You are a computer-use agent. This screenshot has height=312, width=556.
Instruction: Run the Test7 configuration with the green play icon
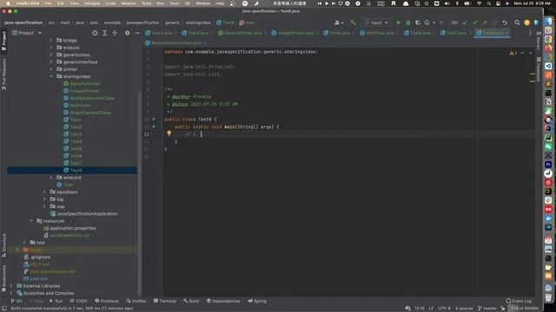tap(398, 23)
